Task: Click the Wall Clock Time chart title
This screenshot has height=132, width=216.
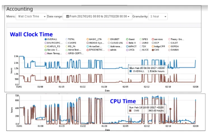Action: coord(31,34)
